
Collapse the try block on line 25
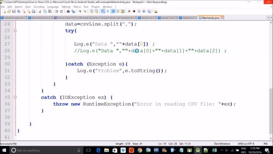pyautogui.click(x=15, y=31)
